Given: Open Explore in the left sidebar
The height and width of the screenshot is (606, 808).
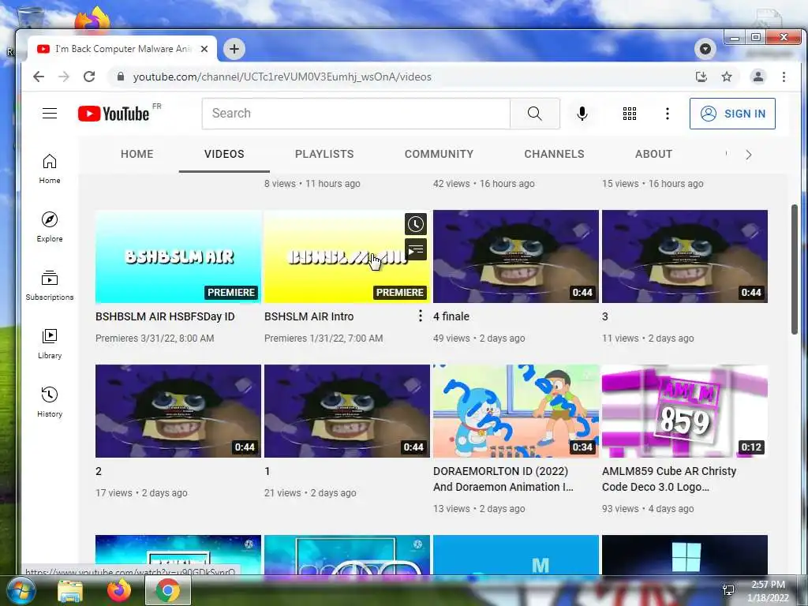Looking at the screenshot, I should [x=50, y=226].
